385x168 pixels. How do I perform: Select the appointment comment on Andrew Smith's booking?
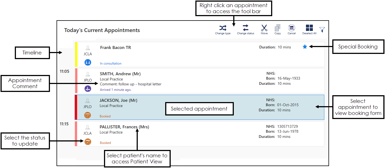(x=131, y=84)
